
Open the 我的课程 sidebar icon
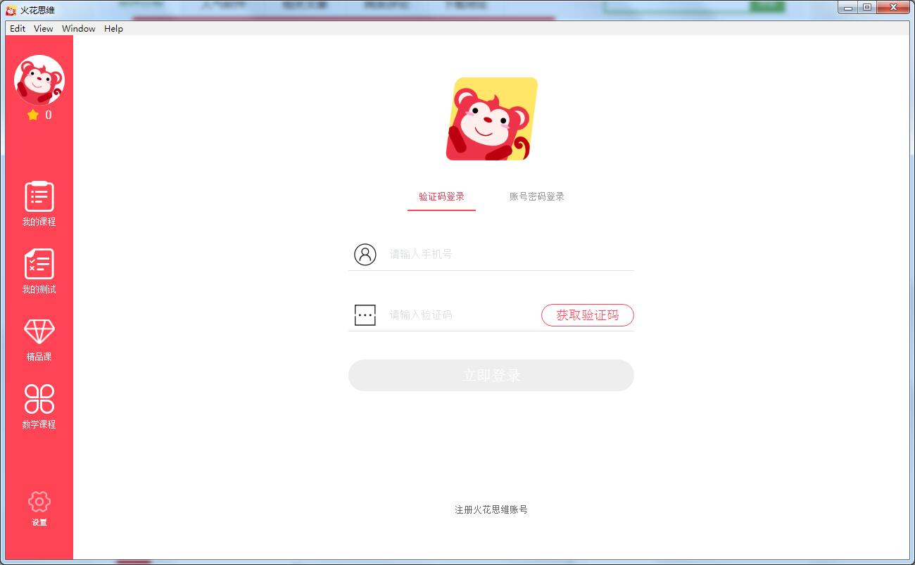tap(39, 202)
